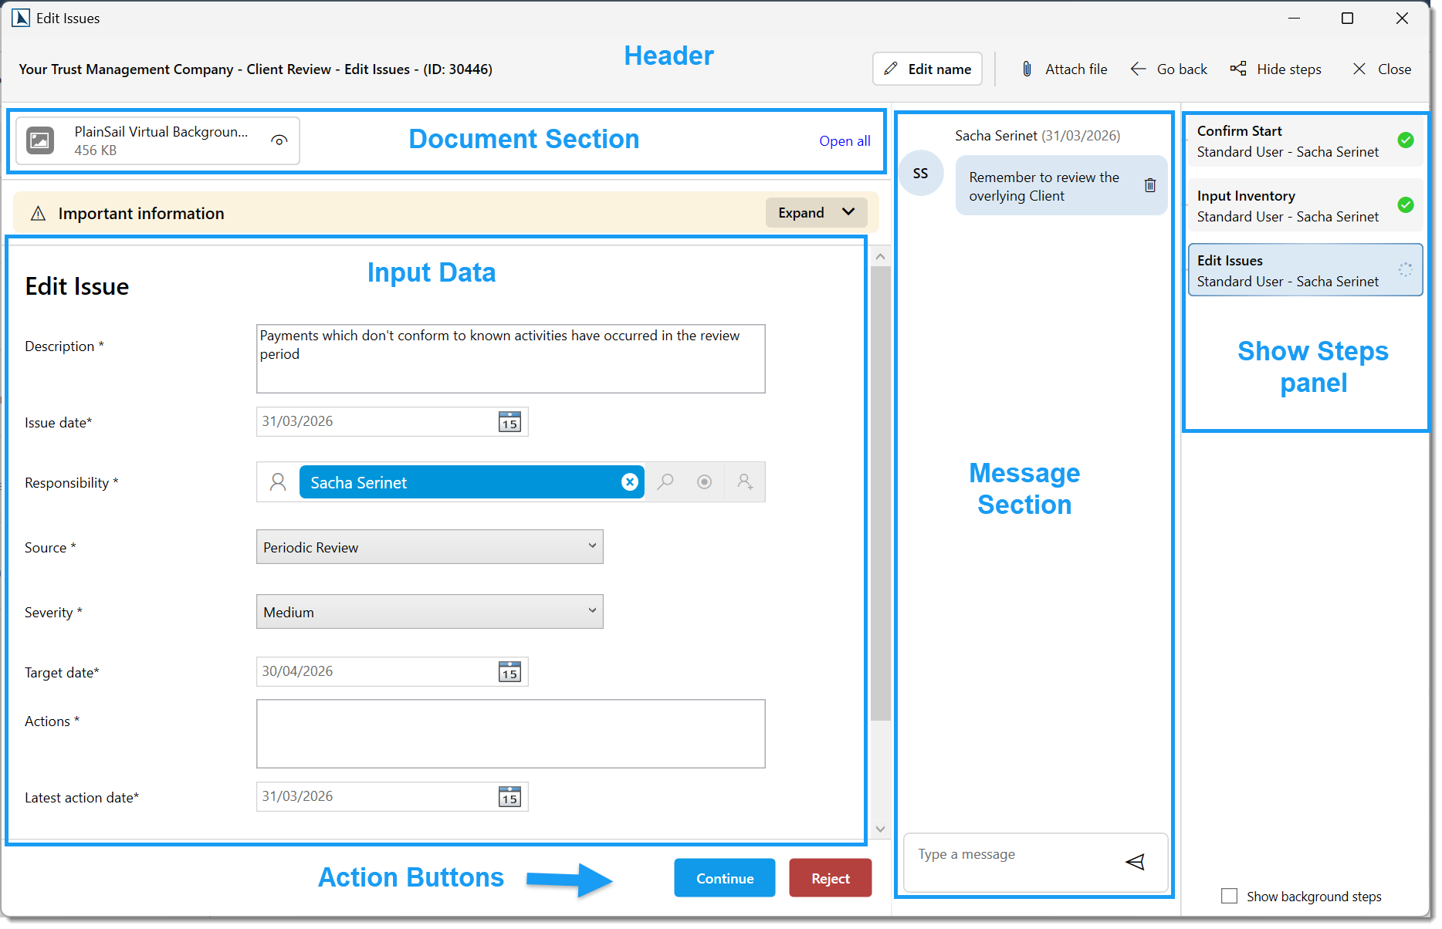
Task: Click the Attach file paperclip
Action: (x=1027, y=69)
